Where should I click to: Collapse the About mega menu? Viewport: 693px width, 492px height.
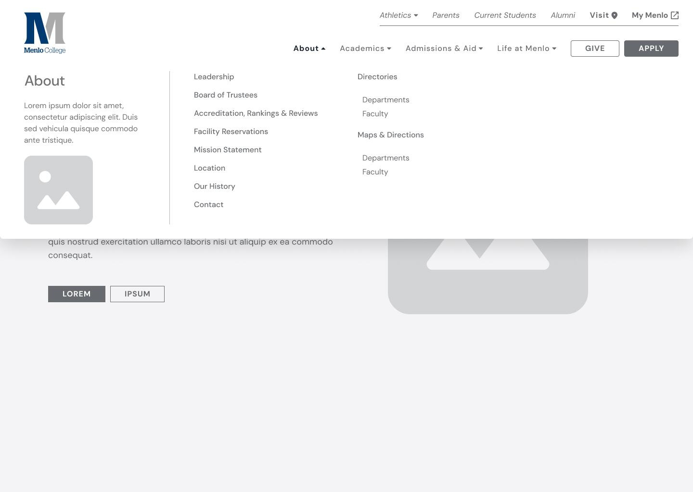tap(309, 49)
